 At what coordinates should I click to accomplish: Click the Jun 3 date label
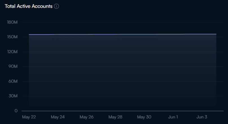tap(202, 117)
